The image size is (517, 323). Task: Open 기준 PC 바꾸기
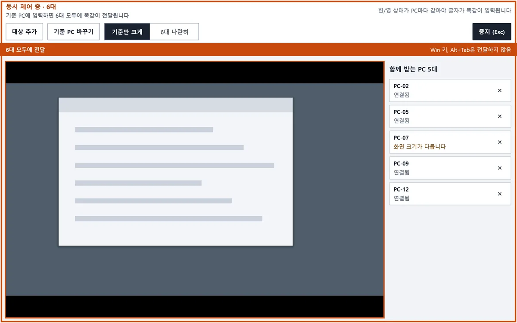73,31
